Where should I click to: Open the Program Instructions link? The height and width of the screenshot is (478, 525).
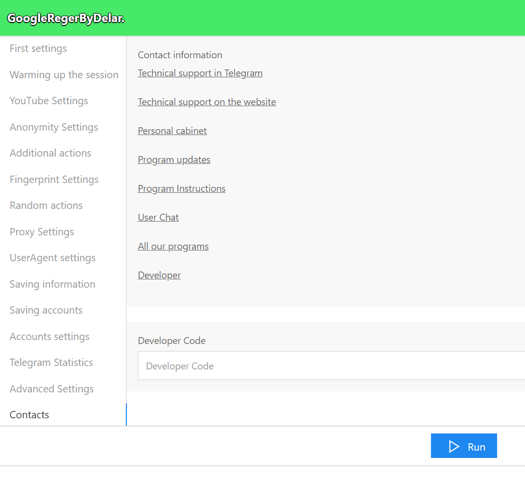[x=182, y=189]
